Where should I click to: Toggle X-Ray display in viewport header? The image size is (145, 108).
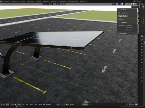pyautogui.click(x=127, y=4)
